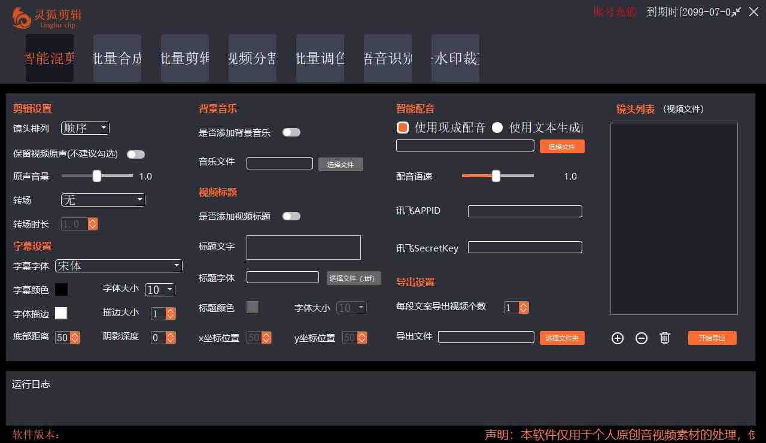The image size is (766, 443).
Task: Click 选择文件夹 next to 导出文件
Action: [561, 338]
